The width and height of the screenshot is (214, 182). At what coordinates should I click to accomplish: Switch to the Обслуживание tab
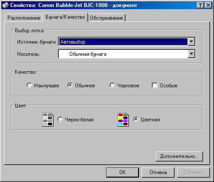point(107,18)
